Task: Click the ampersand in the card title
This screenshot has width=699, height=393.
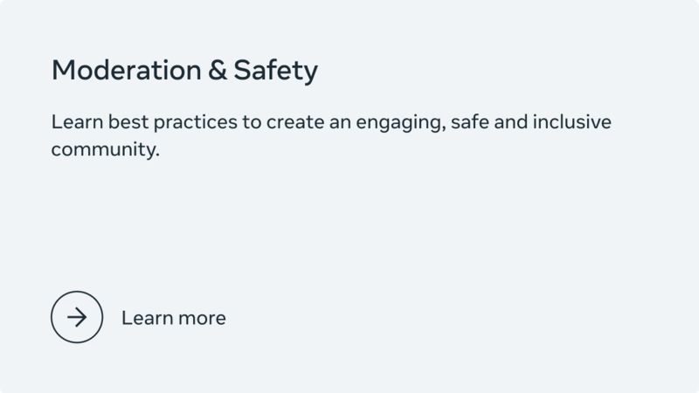Action: 217,71
